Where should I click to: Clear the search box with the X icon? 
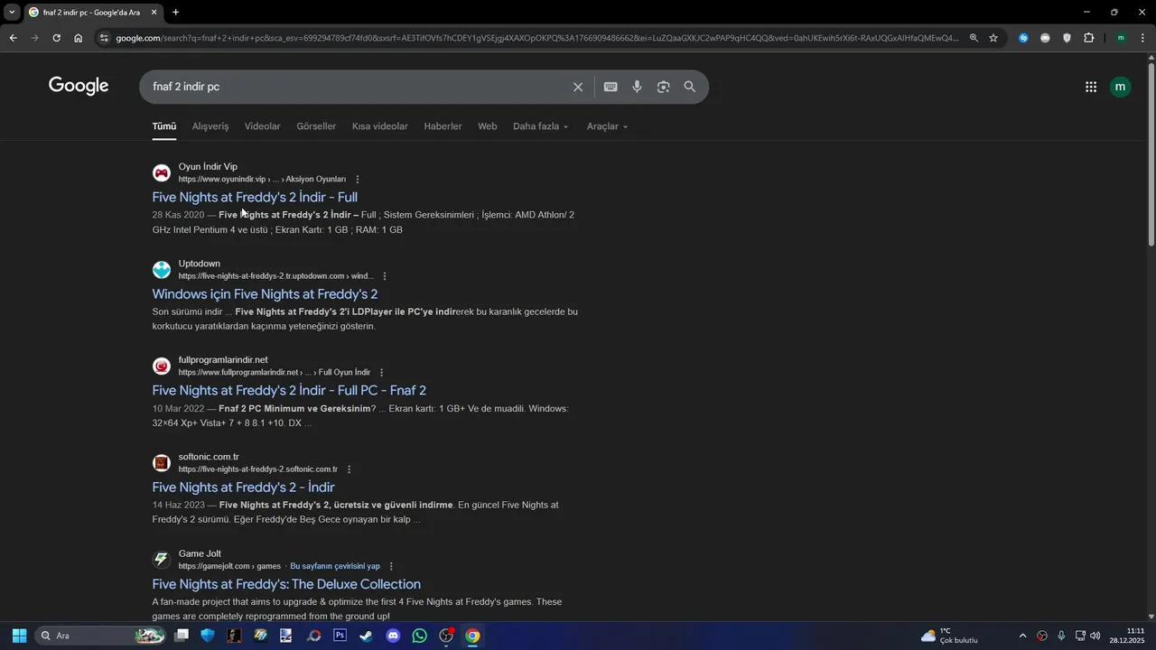click(578, 87)
